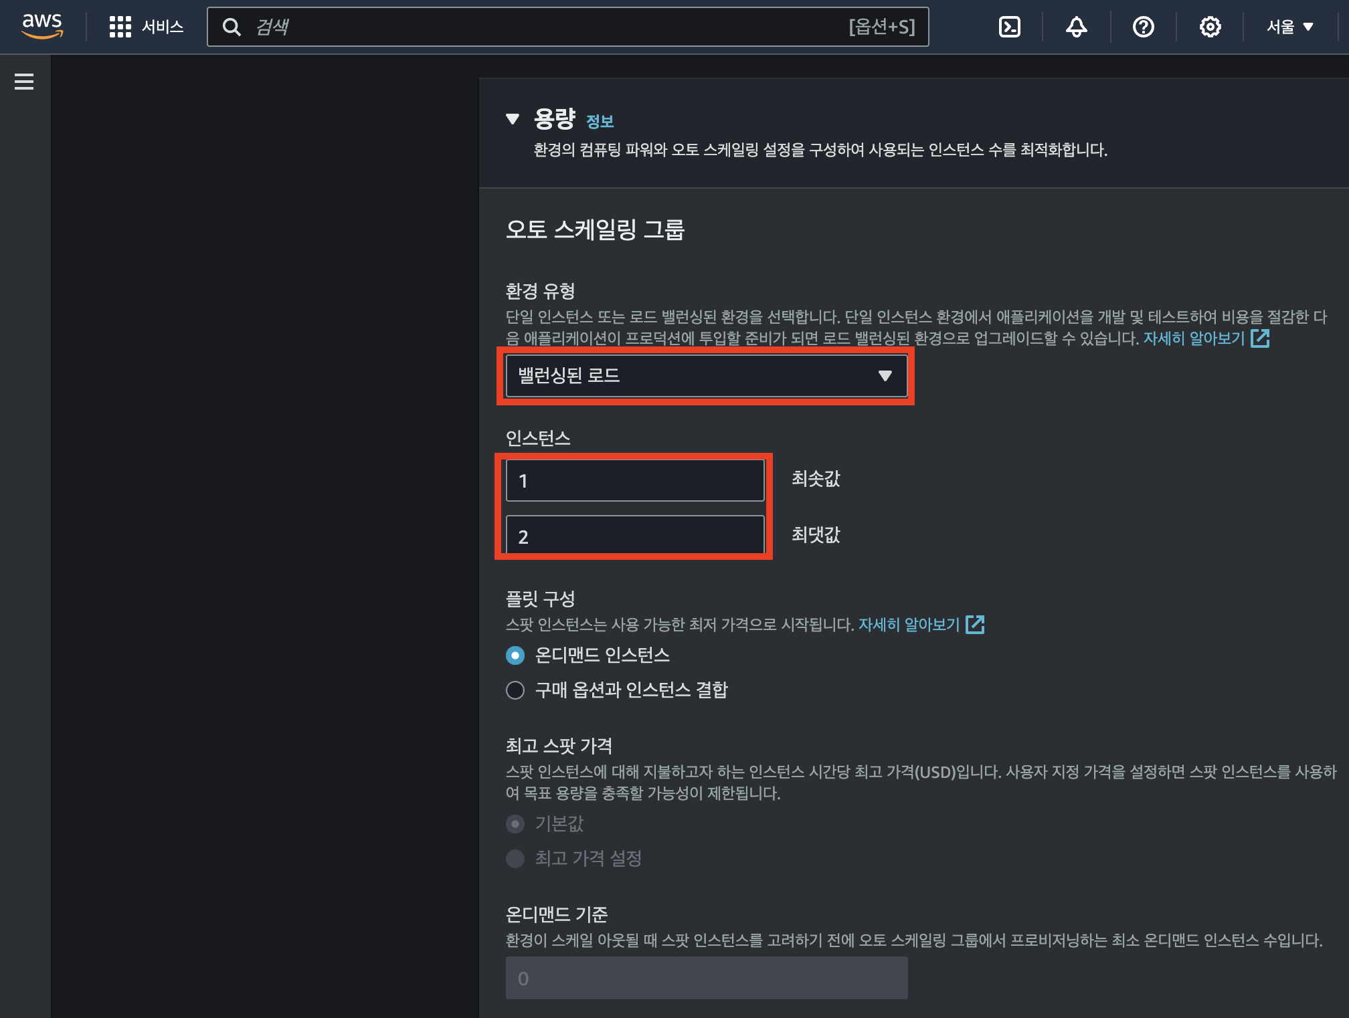This screenshot has width=1349, height=1018.
Task: Click the 최솟값 label text
Action: tap(816, 479)
